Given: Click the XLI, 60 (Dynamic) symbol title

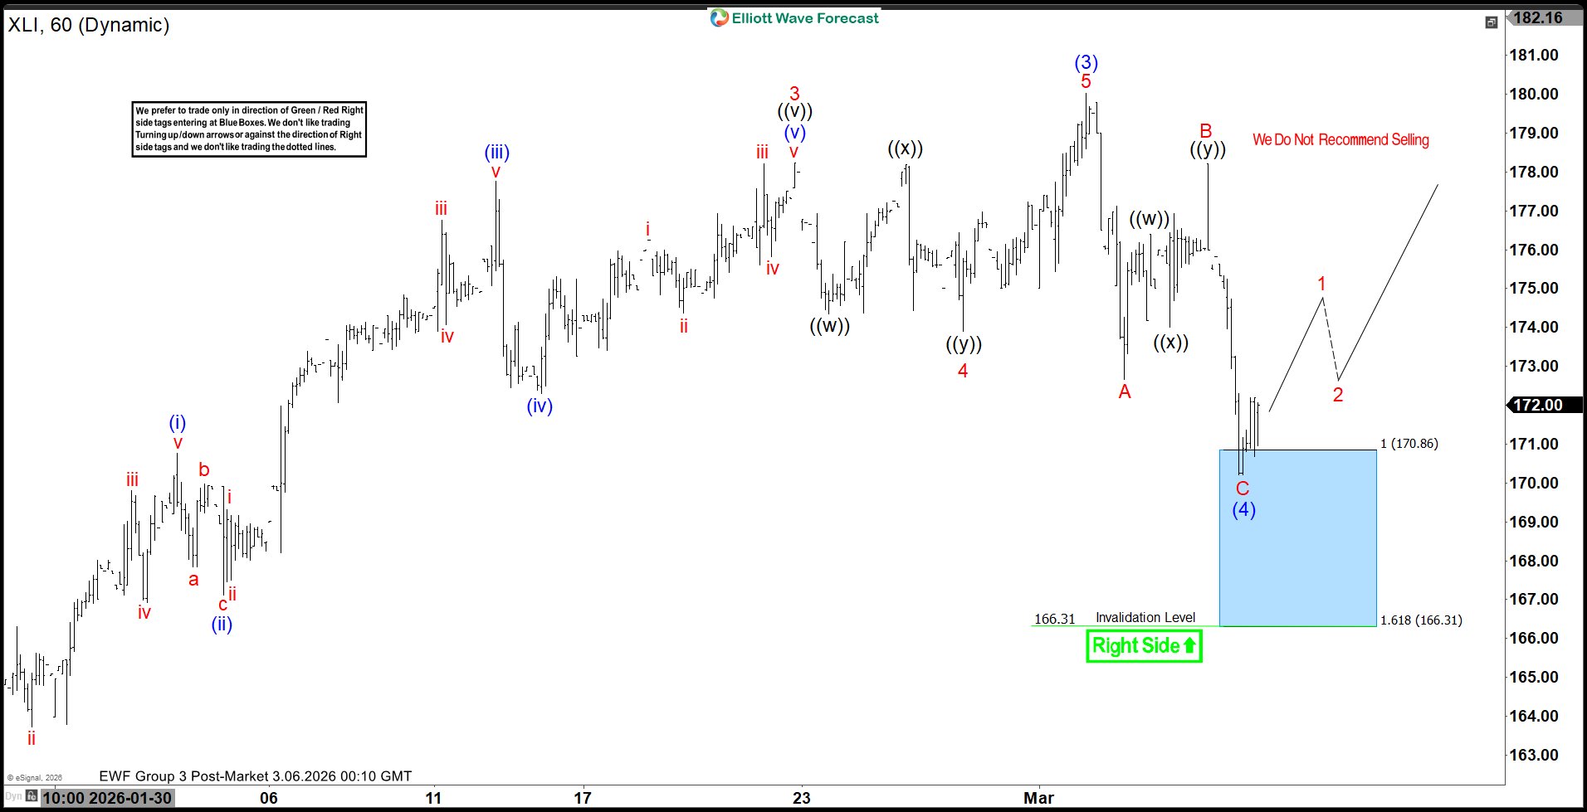Looking at the screenshot, I should coord(89,25).
